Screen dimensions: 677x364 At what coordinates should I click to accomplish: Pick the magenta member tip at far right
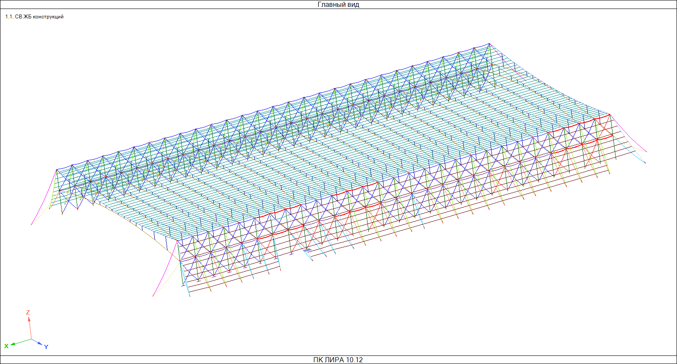(x=647, y=152)
